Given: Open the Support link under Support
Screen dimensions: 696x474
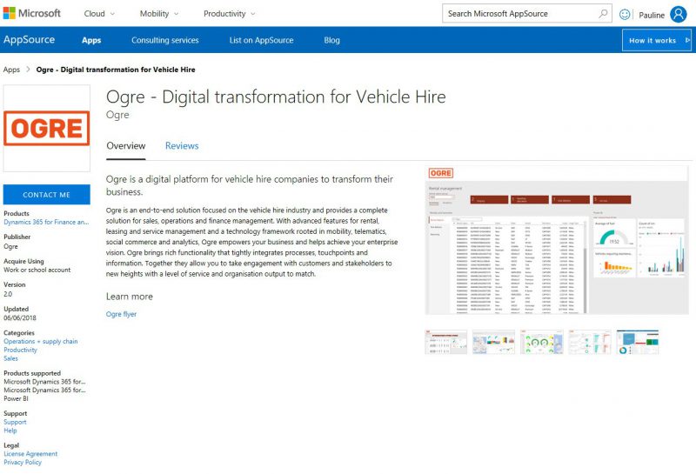Looking at the screenshot, I should point(15,422).
